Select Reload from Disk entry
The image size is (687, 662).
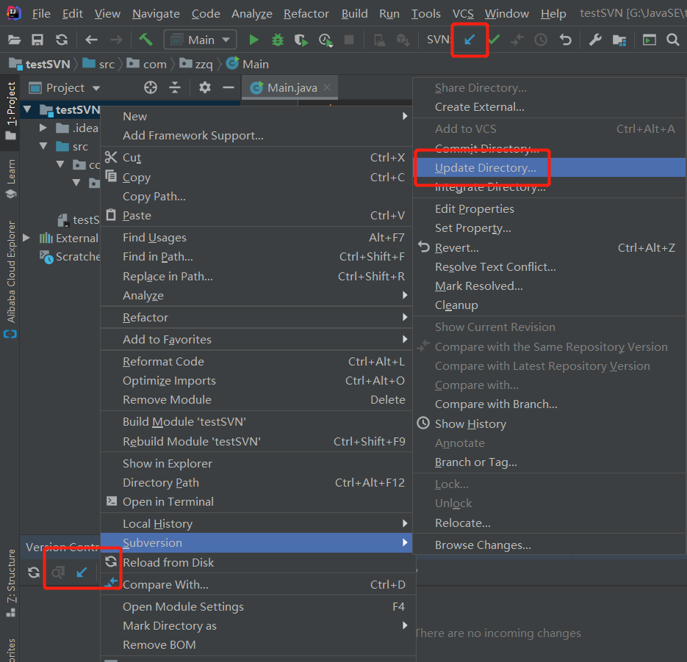tap(256, 563)
